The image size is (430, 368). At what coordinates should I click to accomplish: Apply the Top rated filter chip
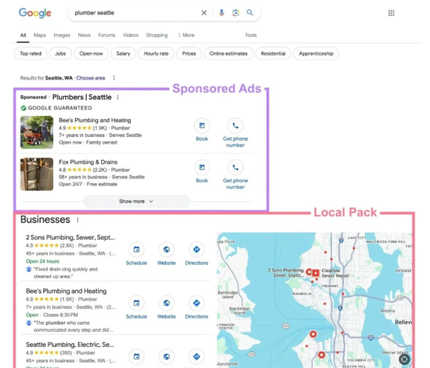(x=30, y=53)
